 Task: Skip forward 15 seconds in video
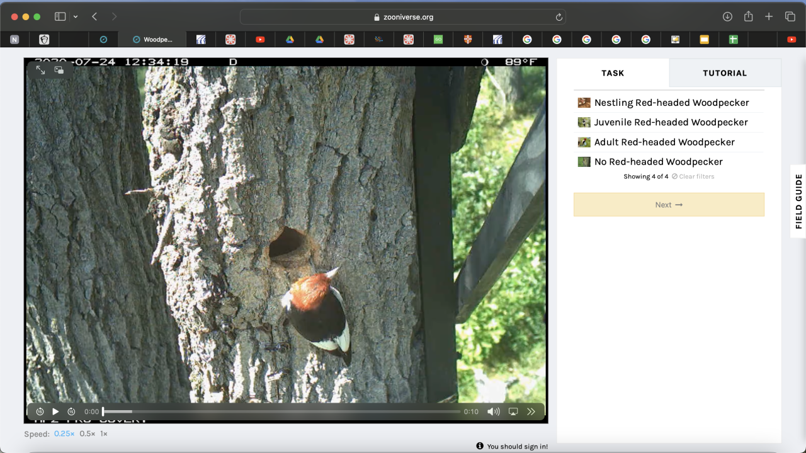tap(71, 411)
